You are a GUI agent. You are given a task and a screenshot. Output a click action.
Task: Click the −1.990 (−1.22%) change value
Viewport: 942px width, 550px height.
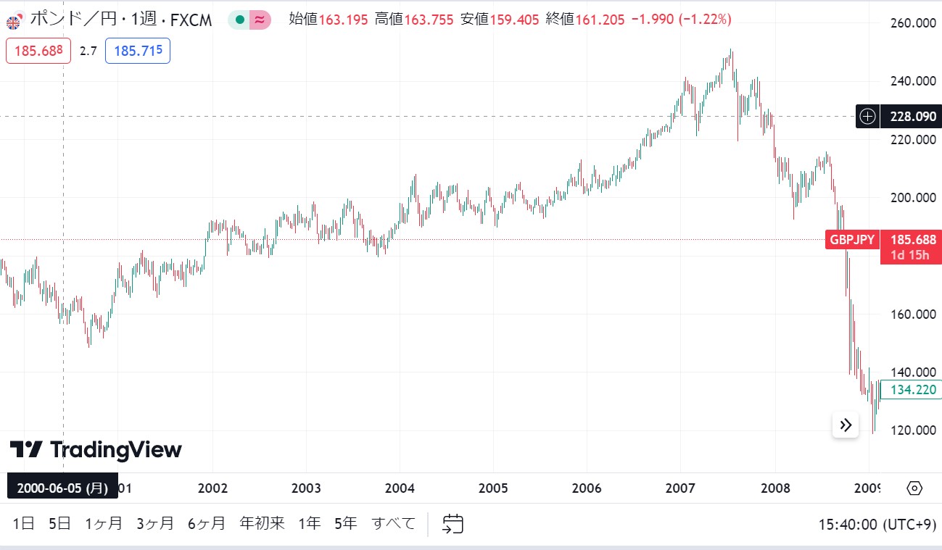681,20
